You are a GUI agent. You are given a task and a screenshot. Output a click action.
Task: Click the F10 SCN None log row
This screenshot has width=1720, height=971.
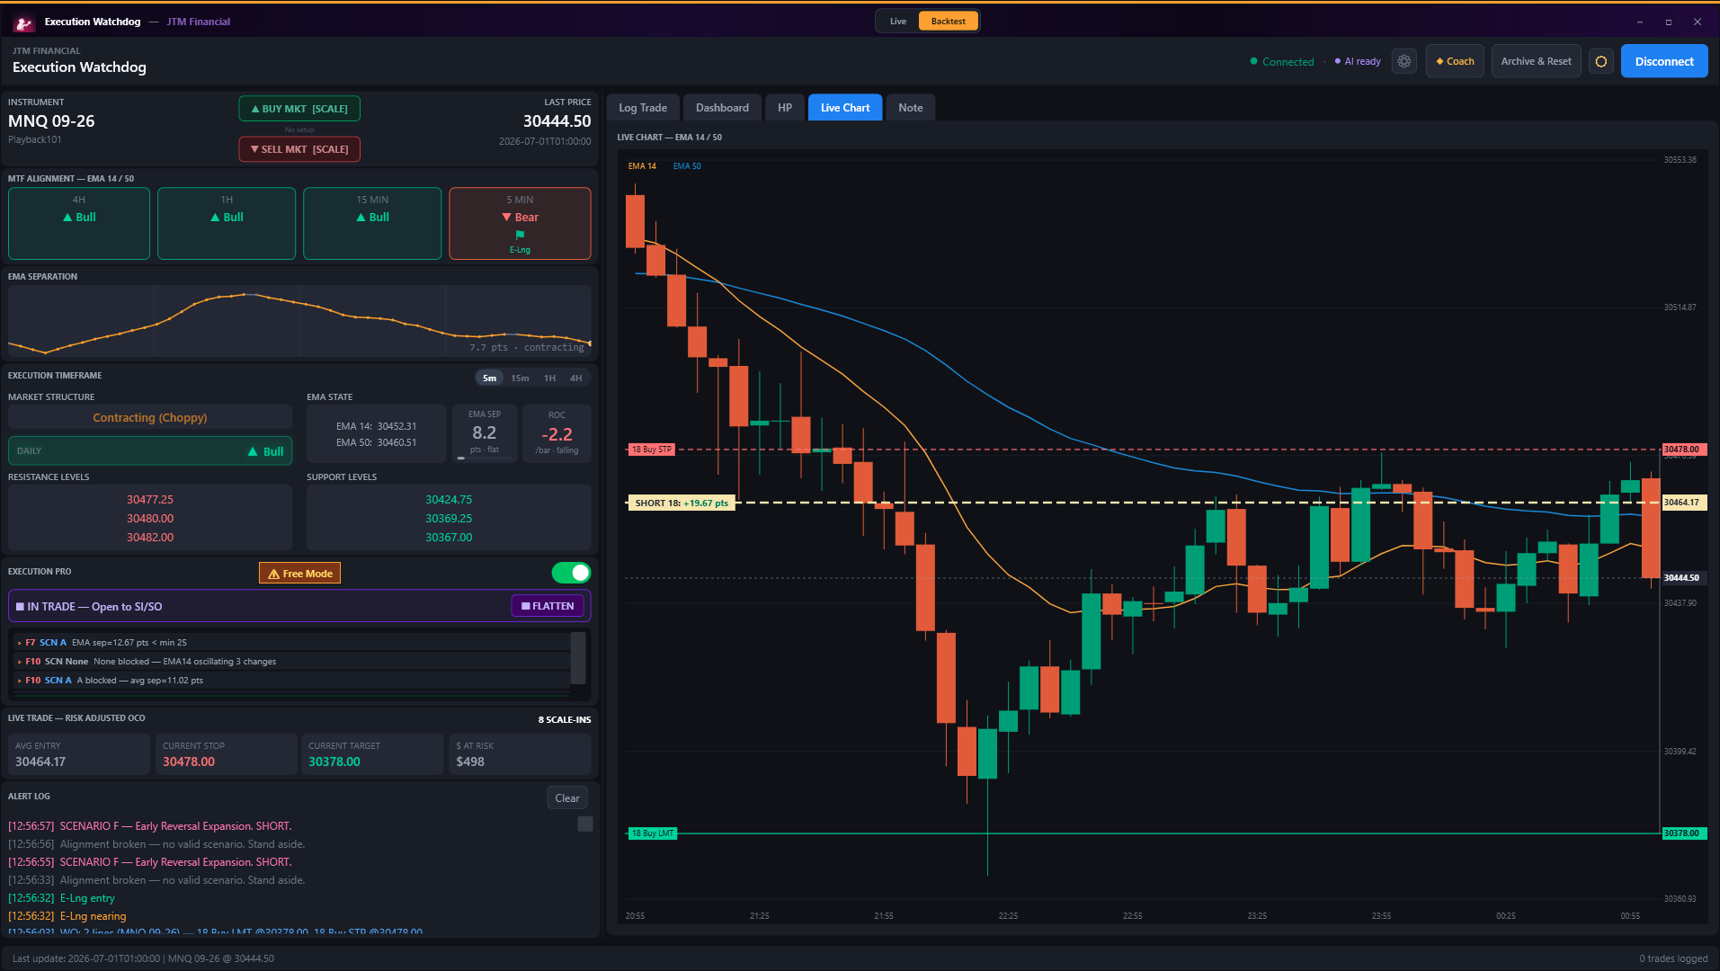292,662
